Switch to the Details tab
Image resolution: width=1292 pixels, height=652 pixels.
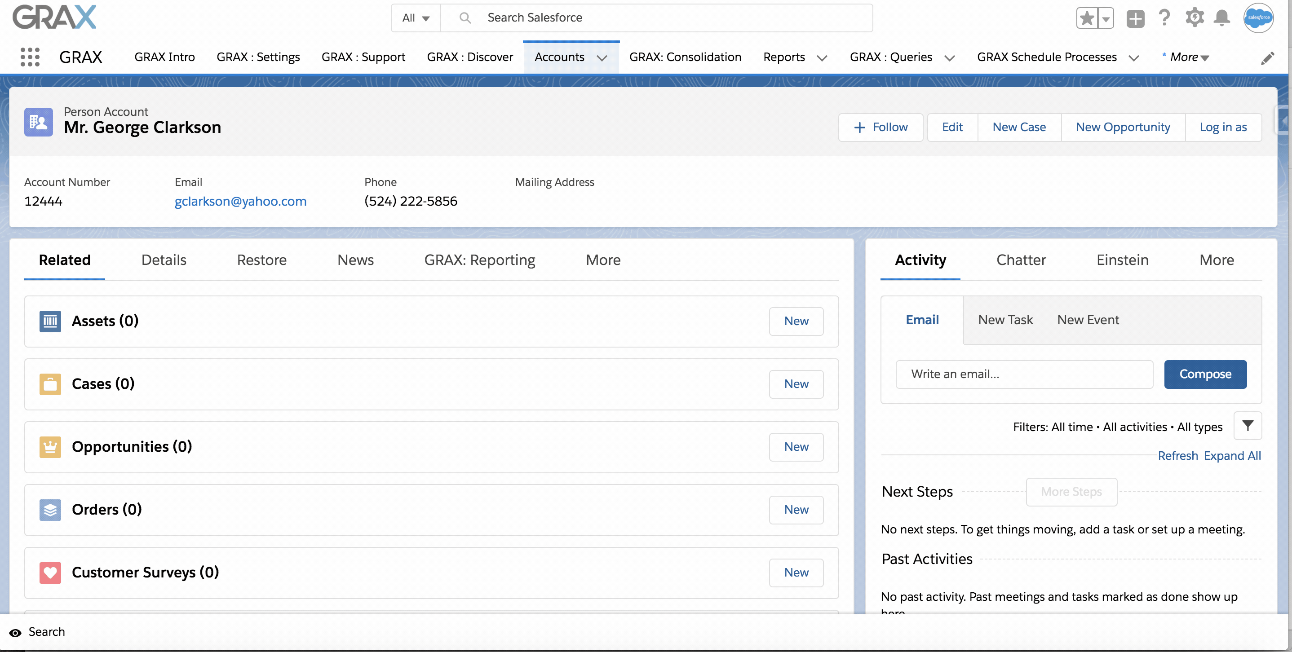pos(164,260)
